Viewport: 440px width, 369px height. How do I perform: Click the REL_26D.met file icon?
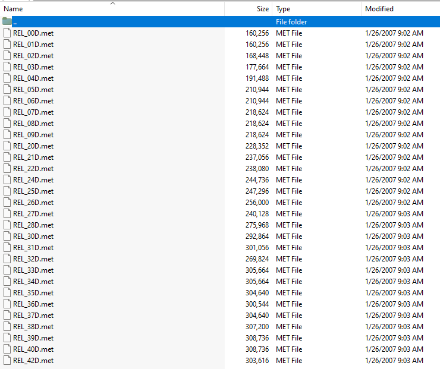tap(7, 203)
